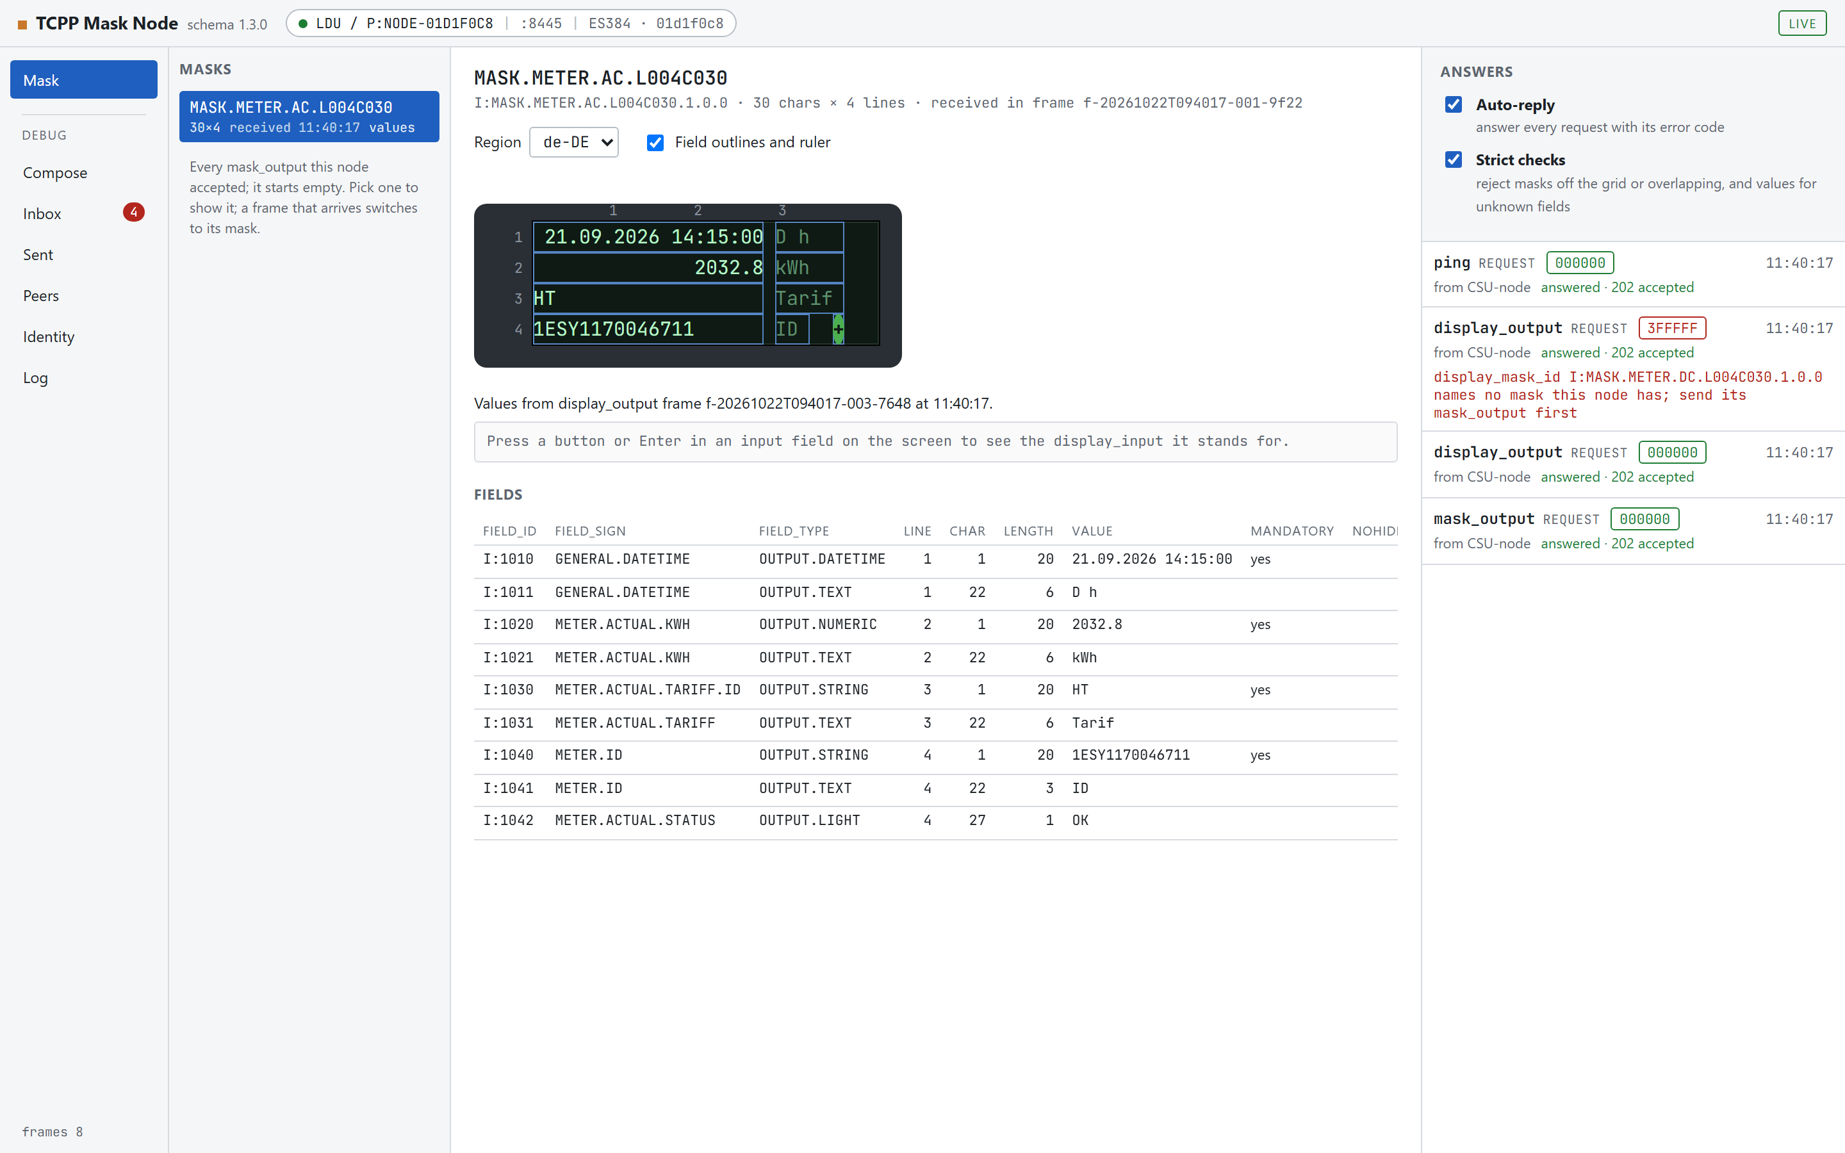Click the 2032.8 value on the display
This screenshot has height=1153, width=1845.
pos(728,268)
